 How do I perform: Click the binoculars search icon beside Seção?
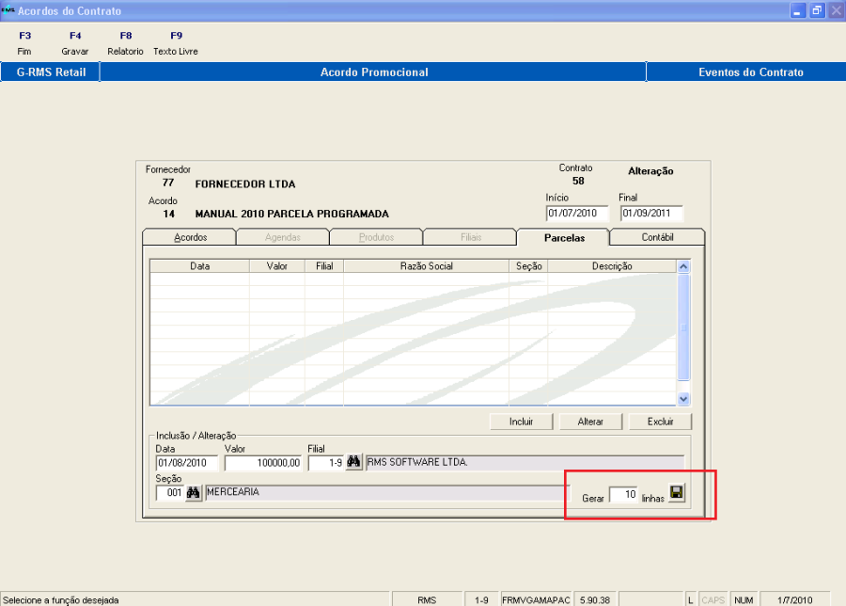(193, 492)
